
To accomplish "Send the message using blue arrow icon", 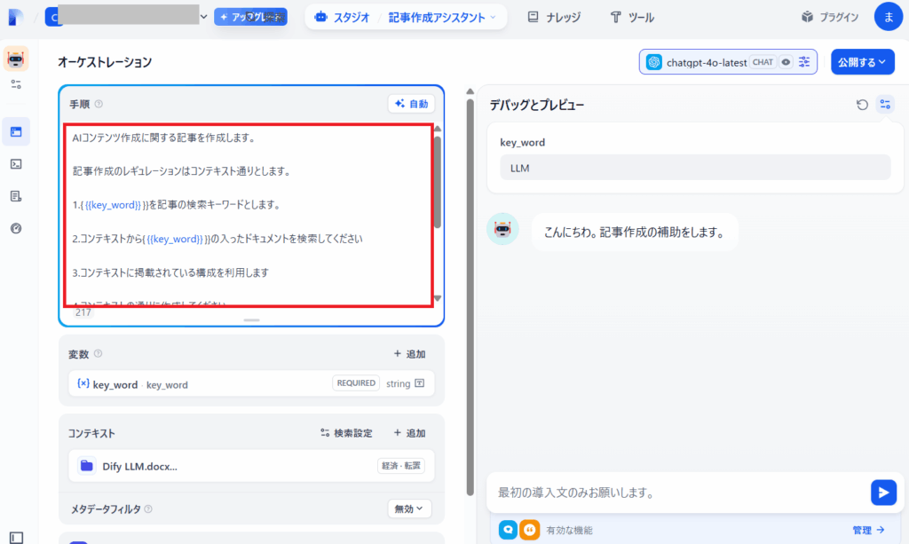I will (883, 492).
